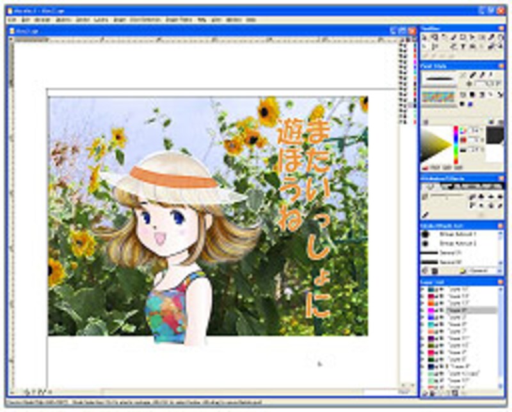
Task: Click the vertical rainbow hue slider
Action: [x=456, y=145]
